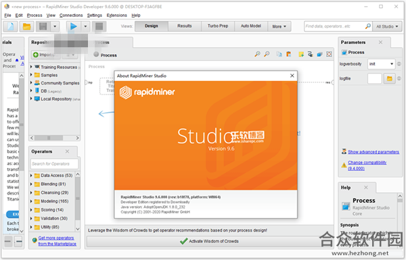This screenshot has width=406, height=260.
Task: Zoom out on the process canvas
Action: [267, 54]
